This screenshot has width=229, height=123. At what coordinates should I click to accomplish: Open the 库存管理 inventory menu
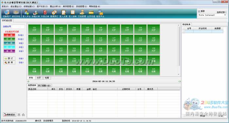coord(68,7)
